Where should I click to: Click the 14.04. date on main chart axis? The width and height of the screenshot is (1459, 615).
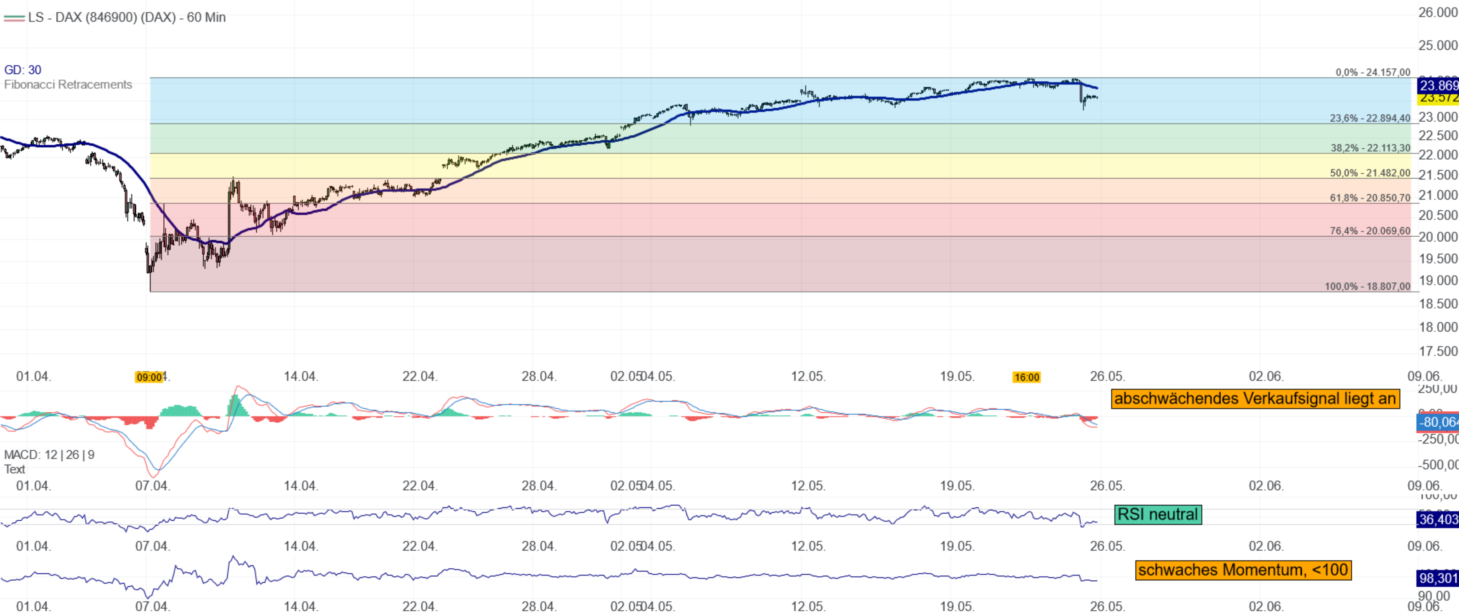tap(301, 376)
